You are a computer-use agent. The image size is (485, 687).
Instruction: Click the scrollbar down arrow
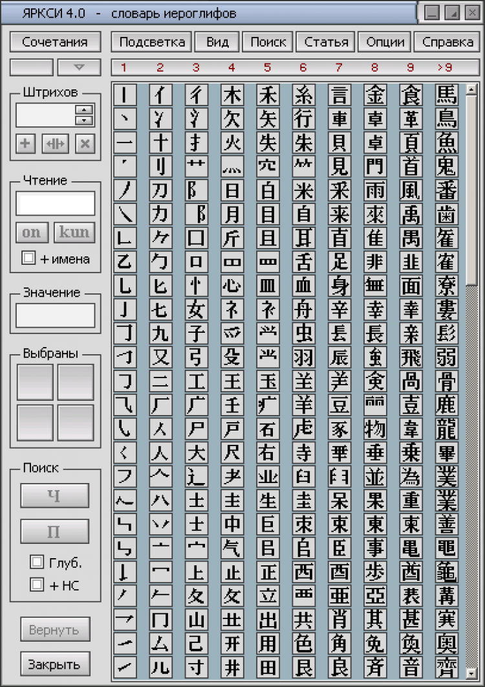[471, 673]
